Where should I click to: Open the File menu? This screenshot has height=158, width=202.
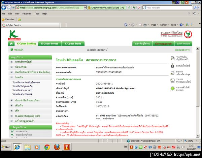(4, 14)
